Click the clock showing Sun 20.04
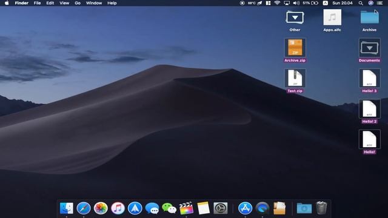This screenshot has height=218, width=388. [343, 3]
